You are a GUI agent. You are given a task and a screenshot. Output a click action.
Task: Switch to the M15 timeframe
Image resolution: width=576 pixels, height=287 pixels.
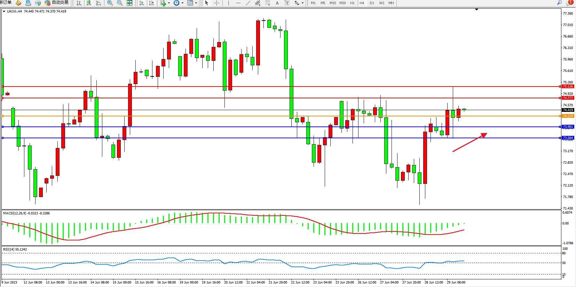333,3
